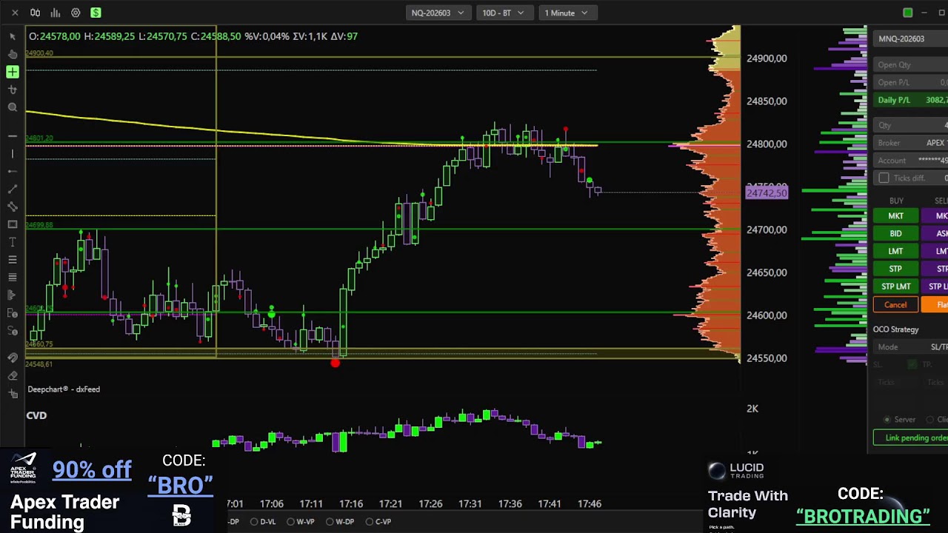Select the text annotation tool
The width and height of the screenshot is (948, 533).
[13, 242]
